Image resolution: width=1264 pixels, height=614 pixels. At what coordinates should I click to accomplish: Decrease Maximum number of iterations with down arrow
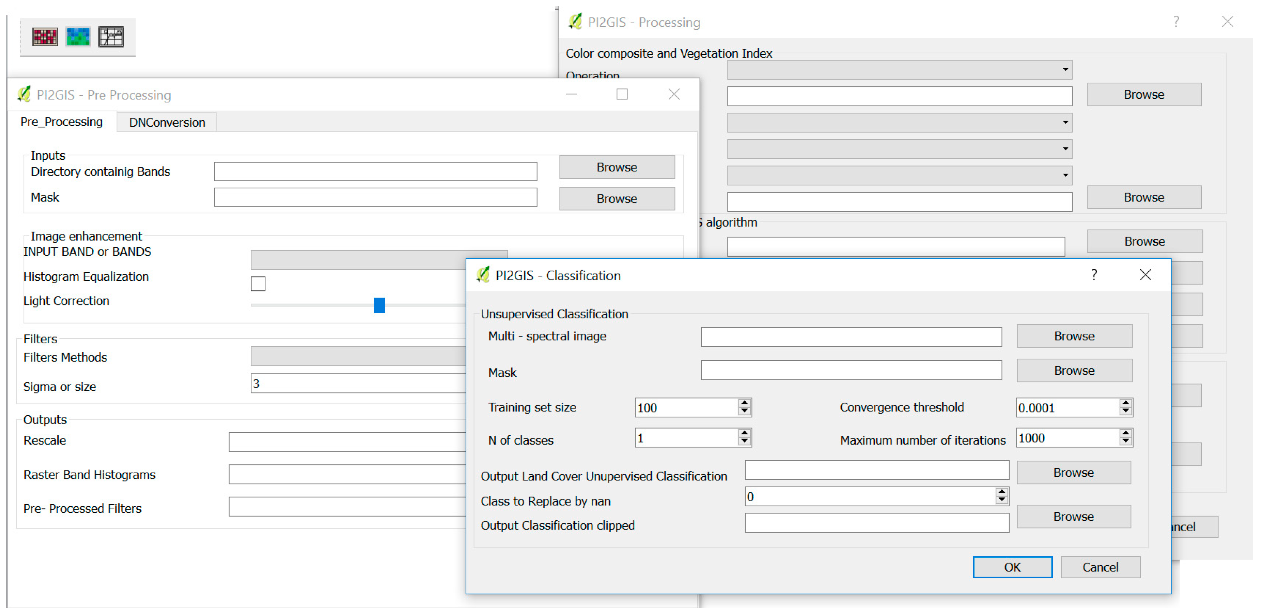pyautogui.click(x=1126, y=441)
